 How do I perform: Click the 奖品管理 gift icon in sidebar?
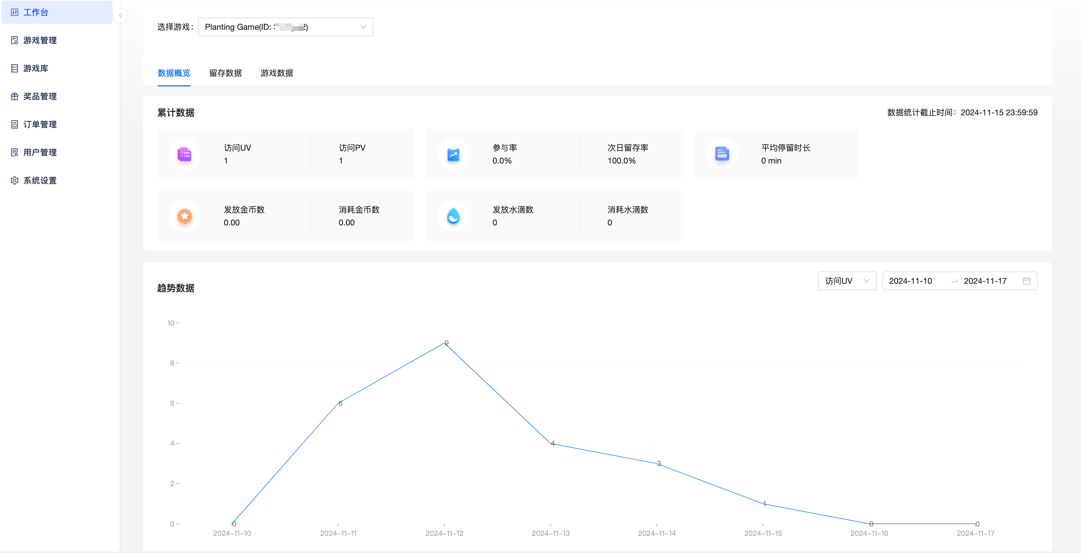pyautogui.click(x=15, y=96)
